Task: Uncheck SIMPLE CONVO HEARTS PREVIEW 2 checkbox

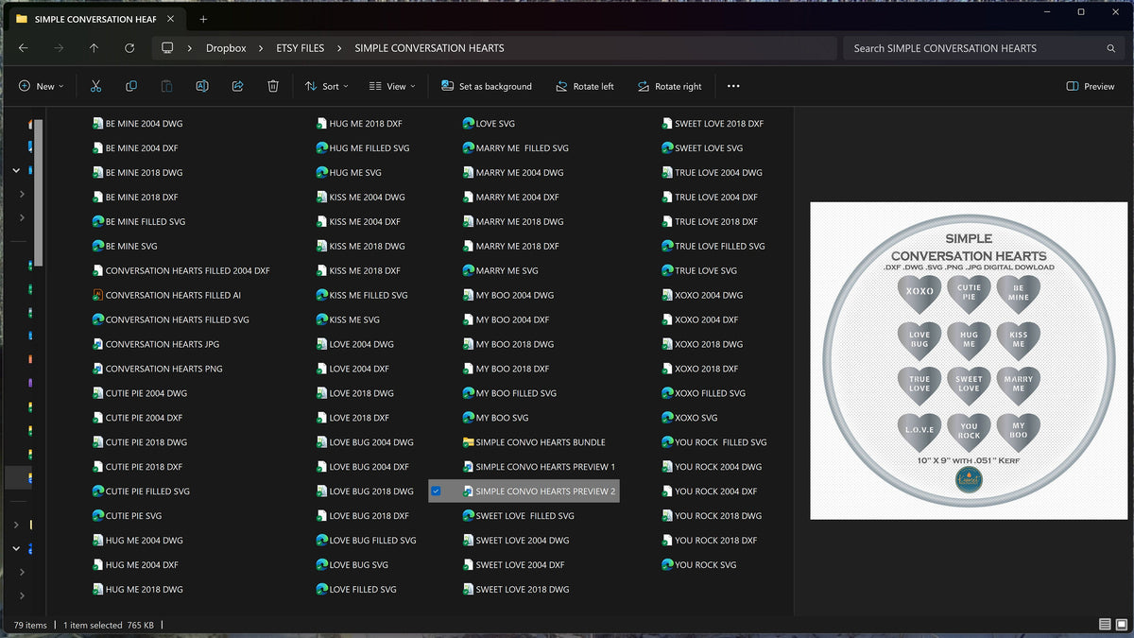Action: [436, 491]
